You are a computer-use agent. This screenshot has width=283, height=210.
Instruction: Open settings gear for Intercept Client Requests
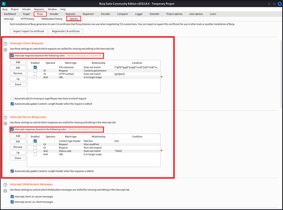[5, 50]
